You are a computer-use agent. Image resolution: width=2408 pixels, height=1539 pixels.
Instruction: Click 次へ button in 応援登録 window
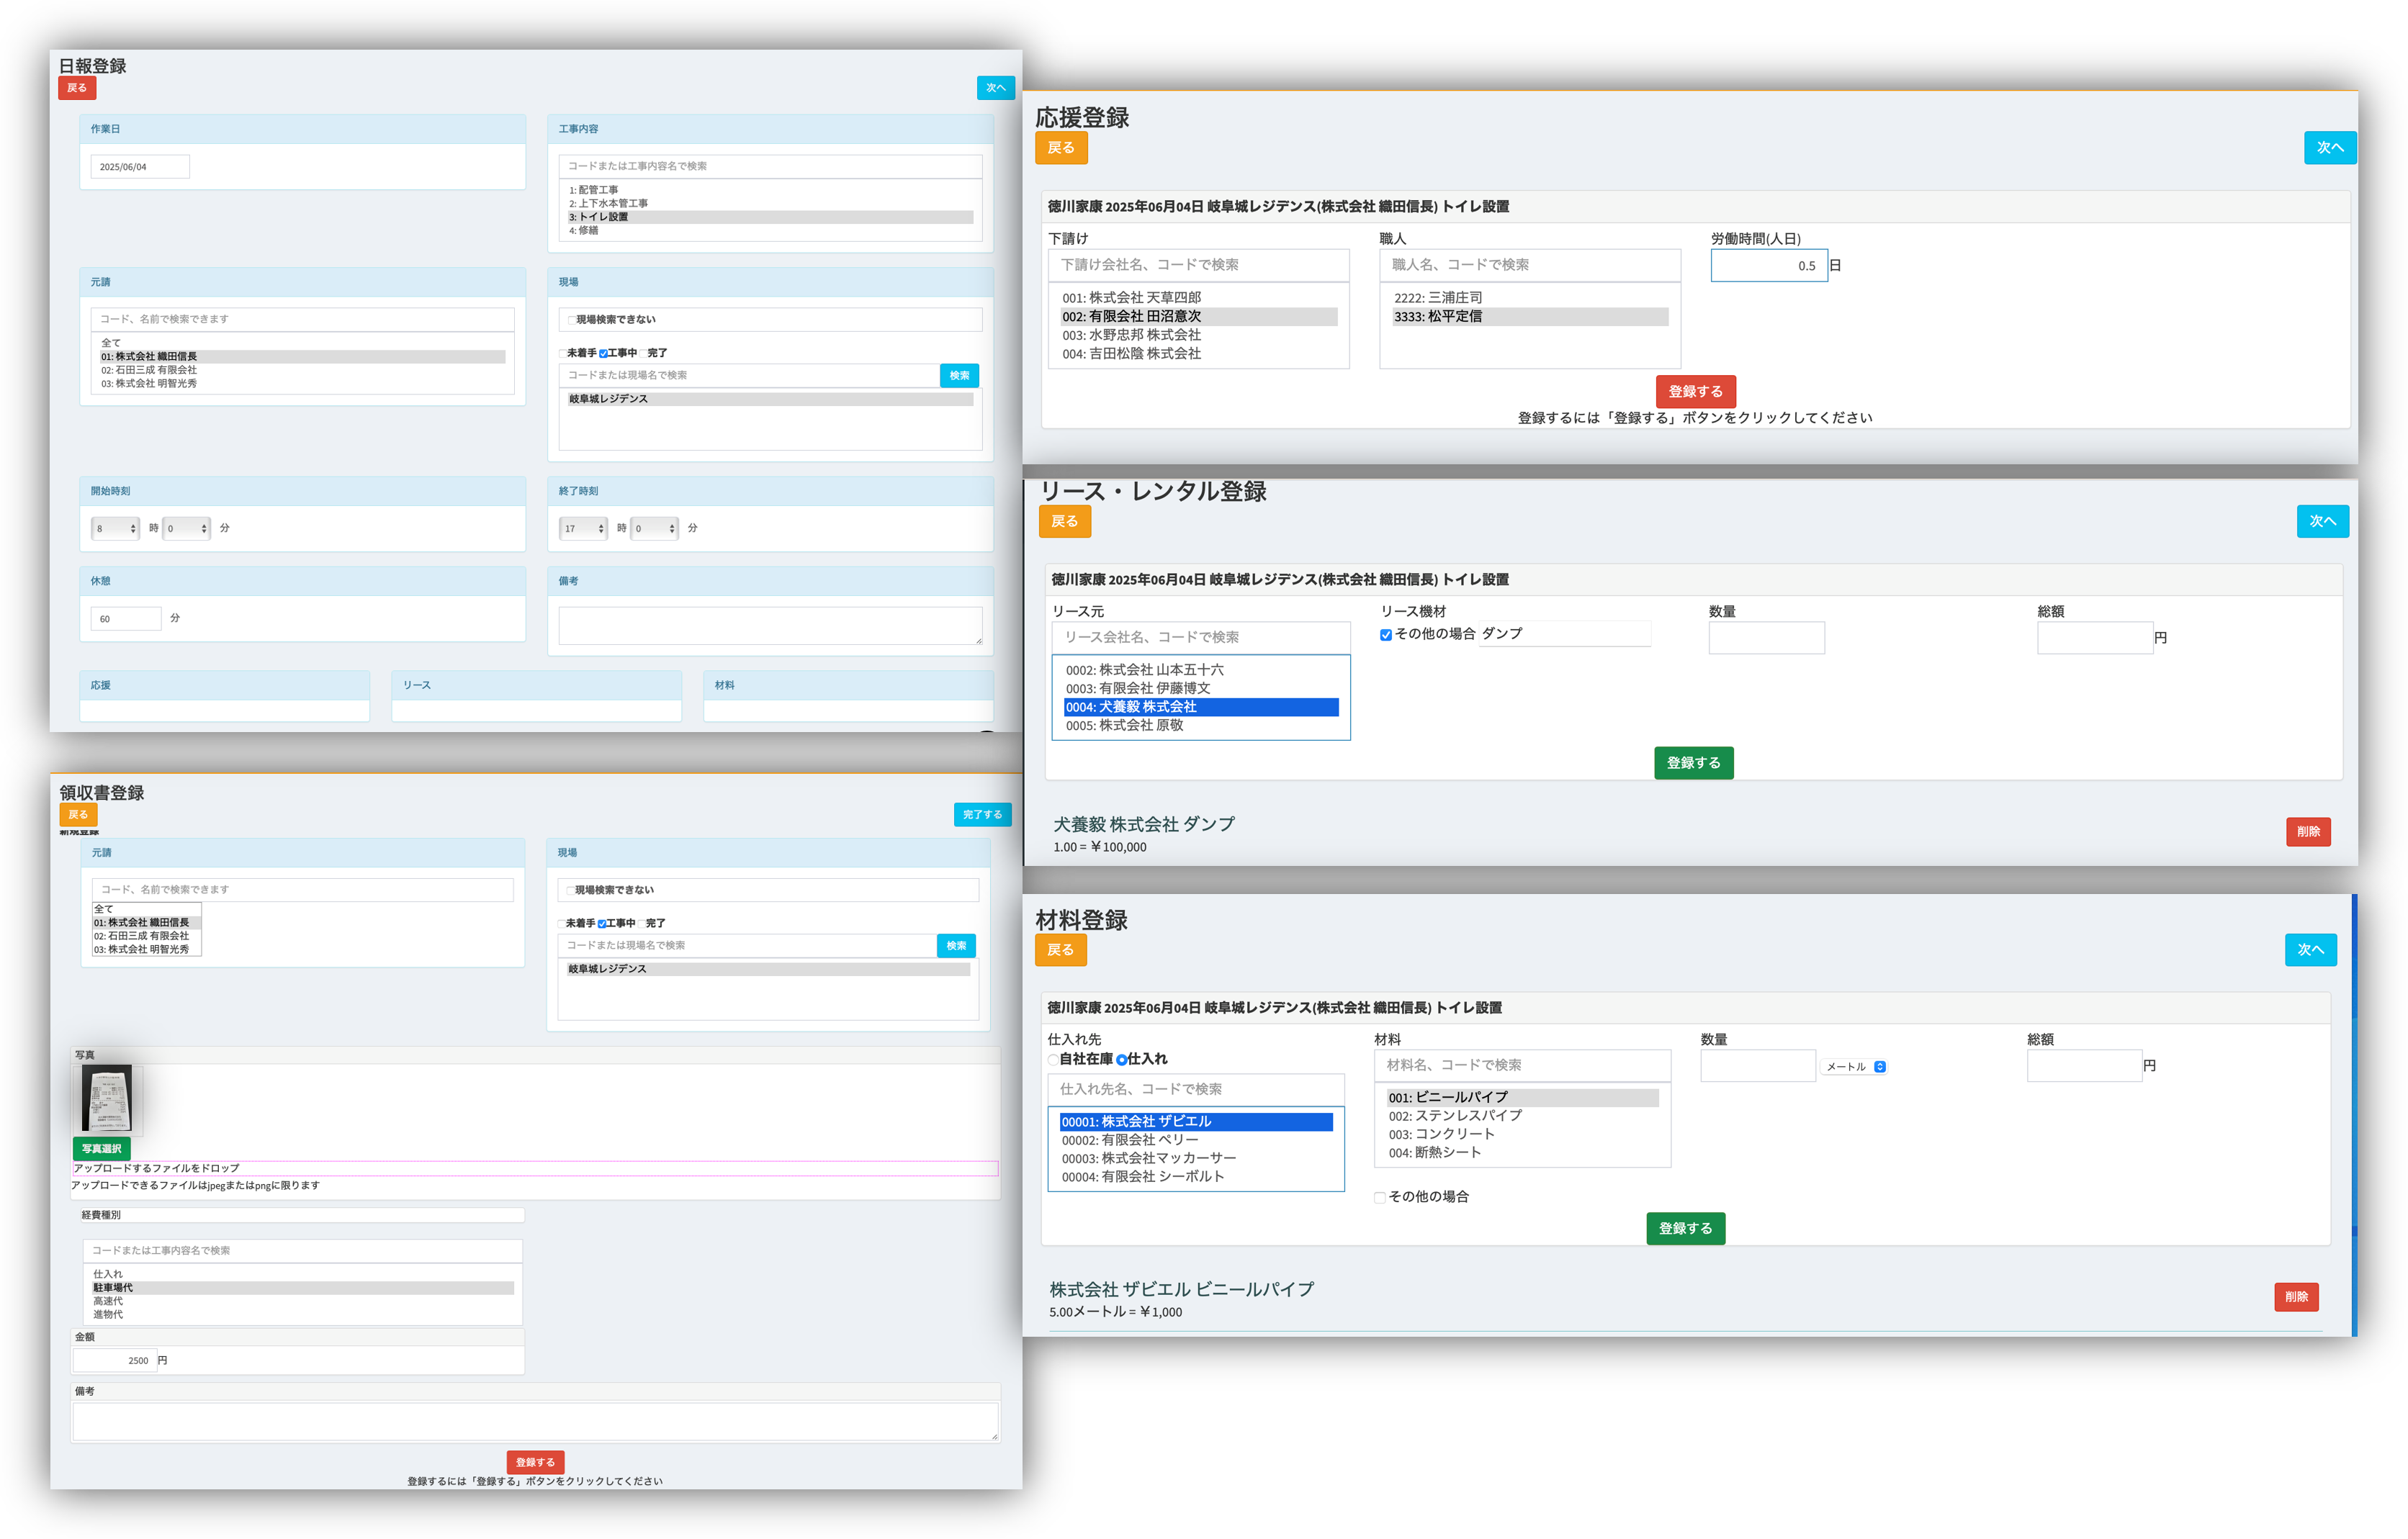2330,148
